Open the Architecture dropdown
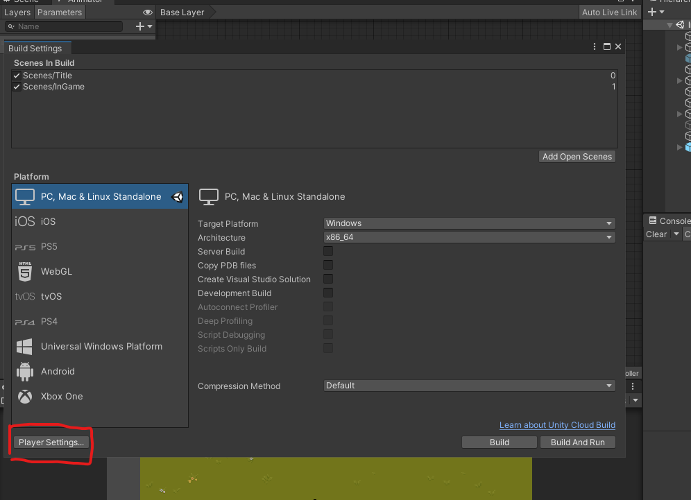The width and height of the screenshot is (691, 500). click(469, 237)
